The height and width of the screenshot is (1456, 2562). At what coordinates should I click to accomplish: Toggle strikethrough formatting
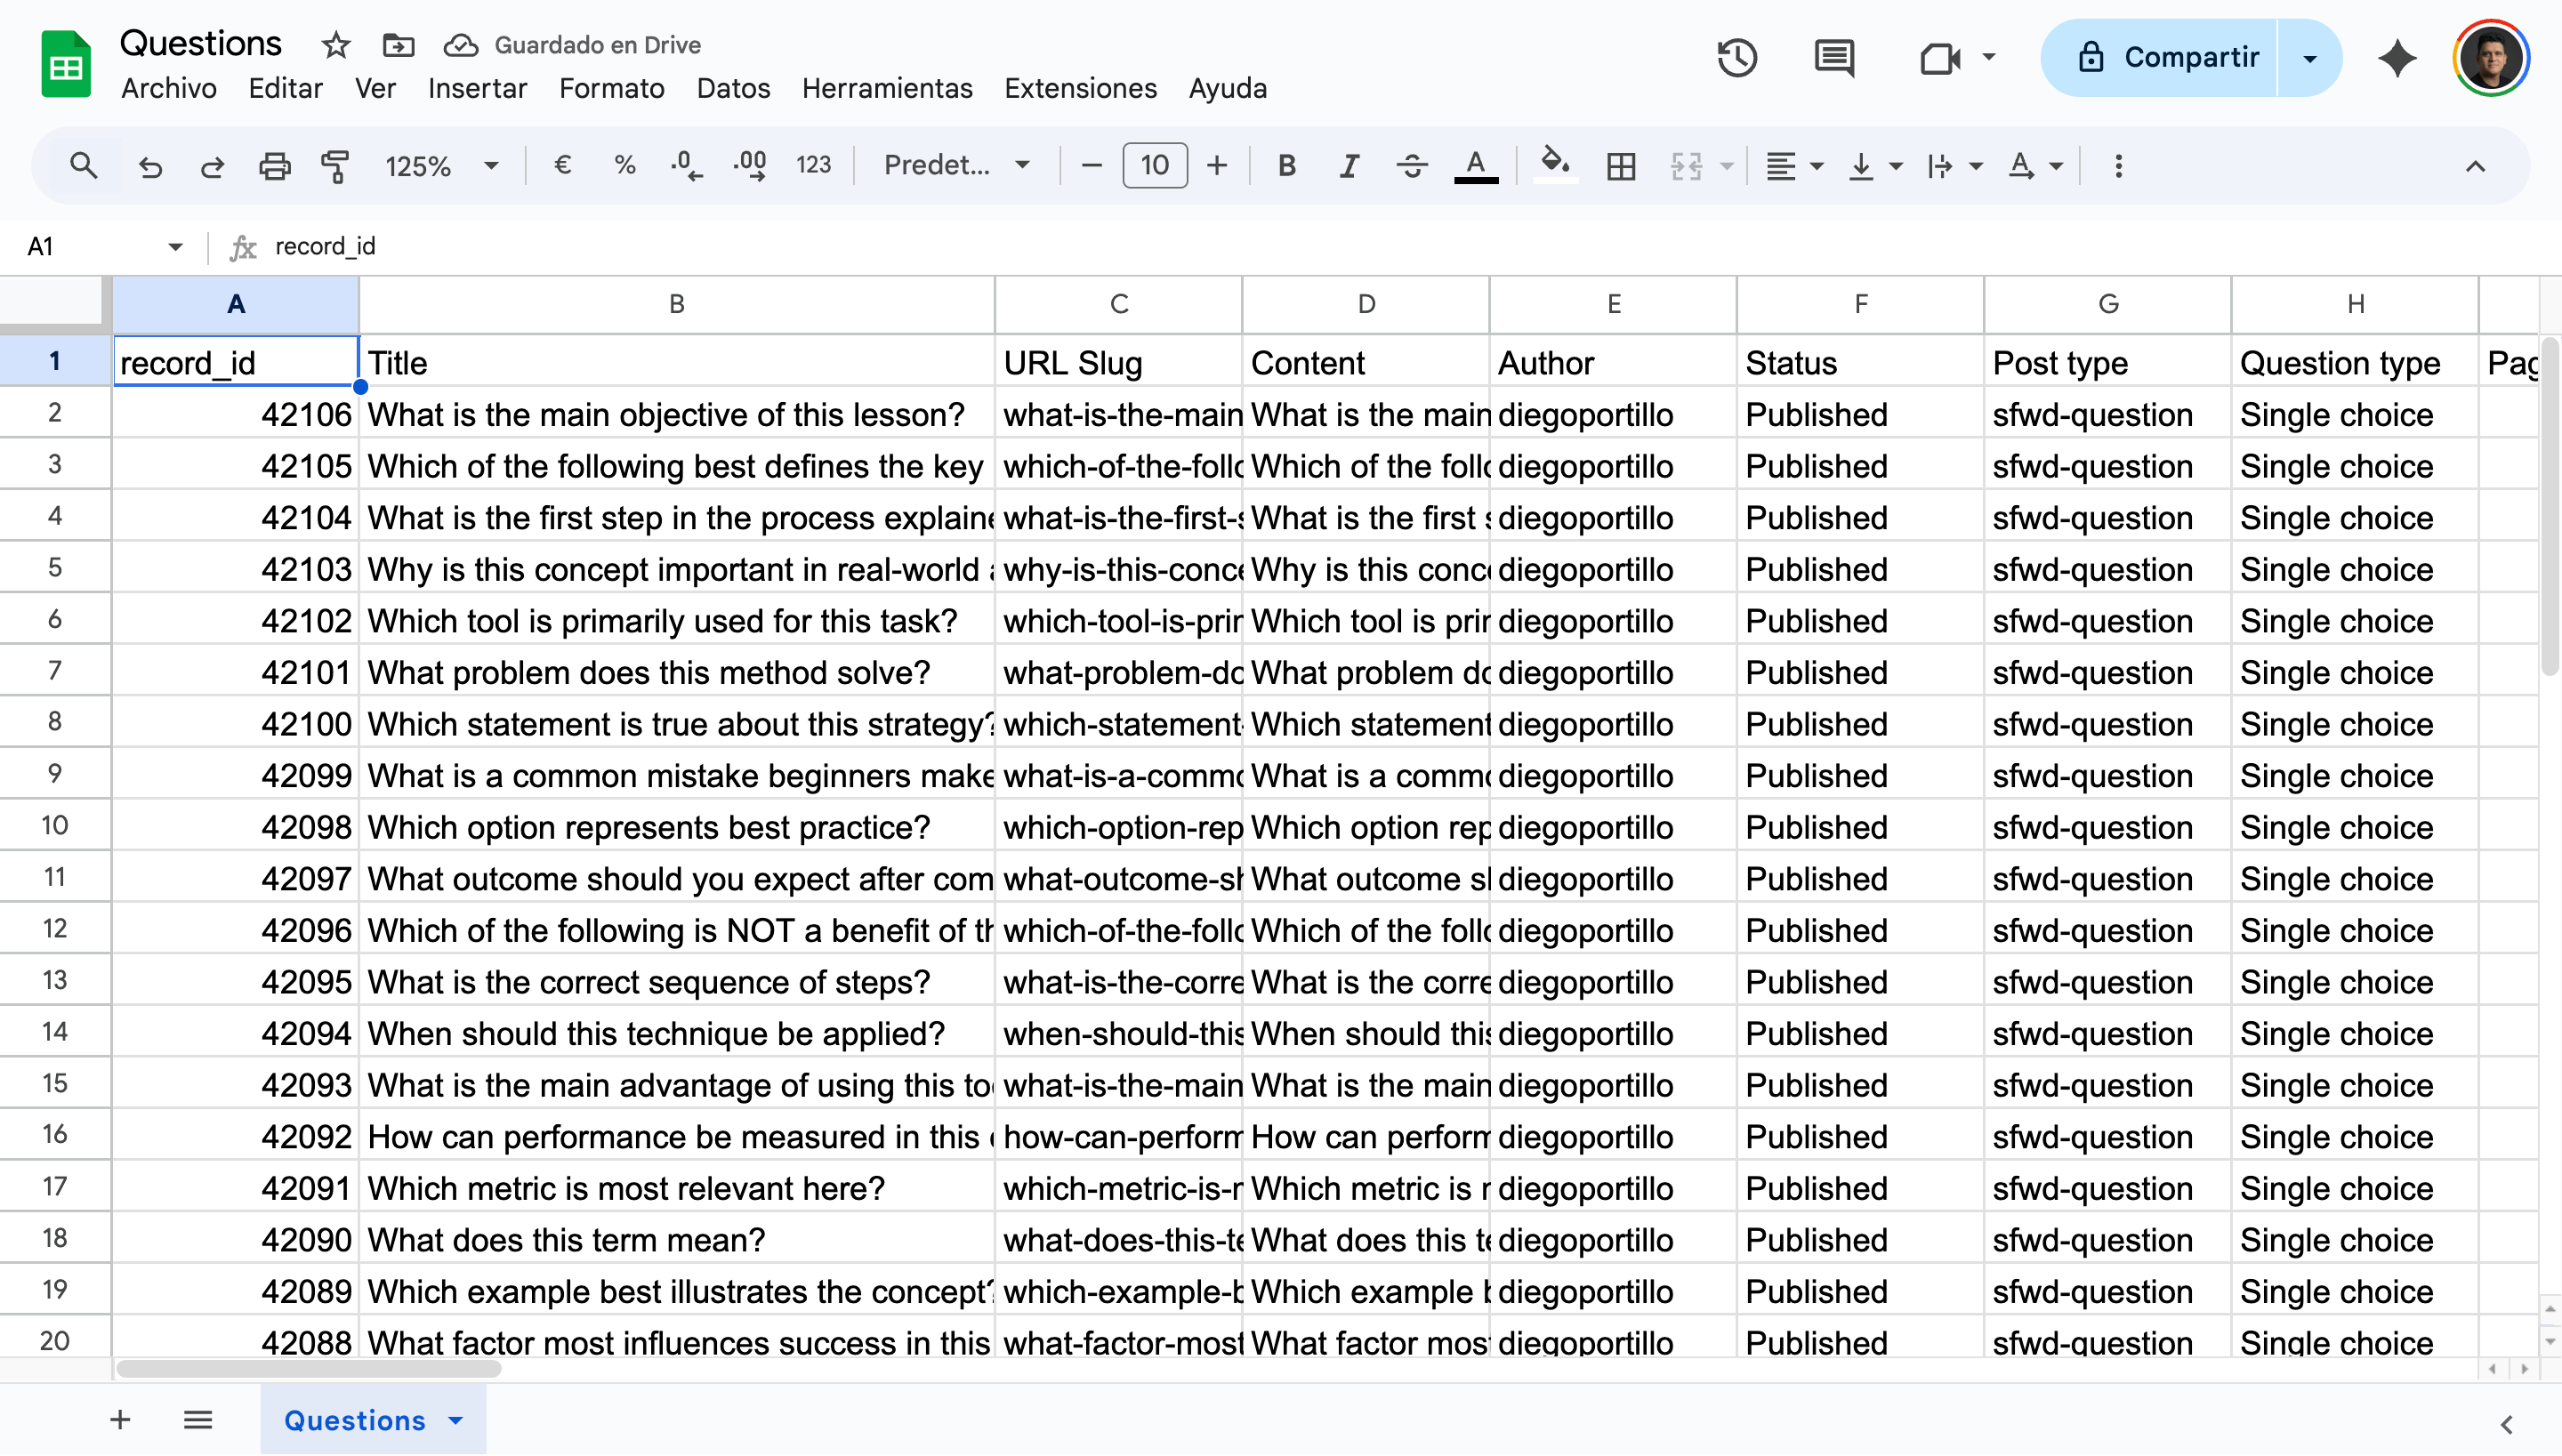click(1412, 166)
